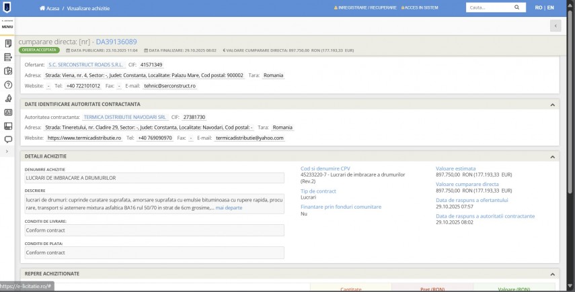The height and width of the screenshot is (292, 575).
Task: Open the help question mark sidebar icon
Action: tap(7, 85)
